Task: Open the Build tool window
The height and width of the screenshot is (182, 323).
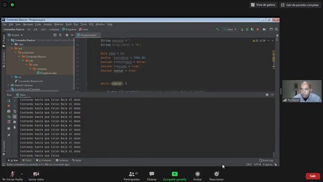Action: click(77, 160)
